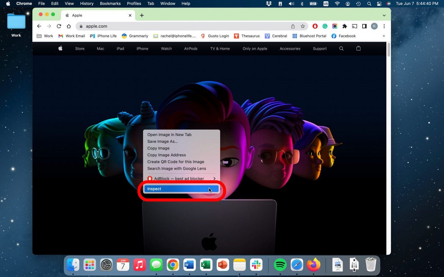Close the Apple tab
This screenshot has width=444, height=277.
coord(130,15)
